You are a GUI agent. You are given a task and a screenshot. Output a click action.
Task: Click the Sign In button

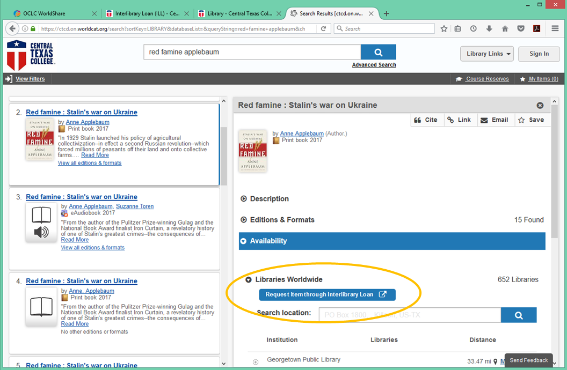pyautogui.click(x=539, y=54)
